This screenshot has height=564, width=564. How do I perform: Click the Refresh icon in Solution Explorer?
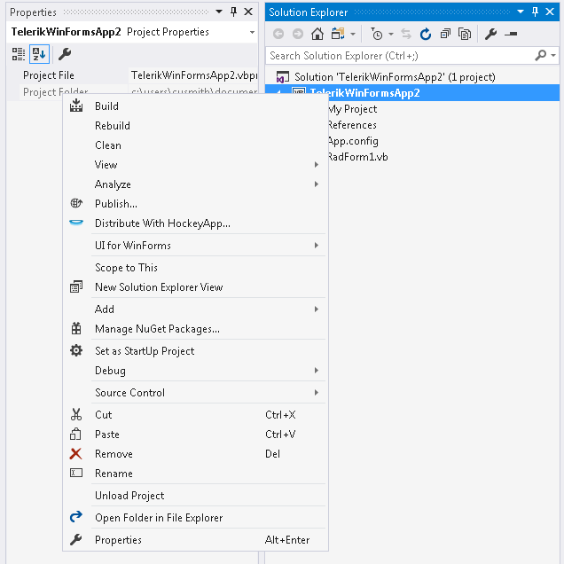pyautogui.click(x=426, y=34)
